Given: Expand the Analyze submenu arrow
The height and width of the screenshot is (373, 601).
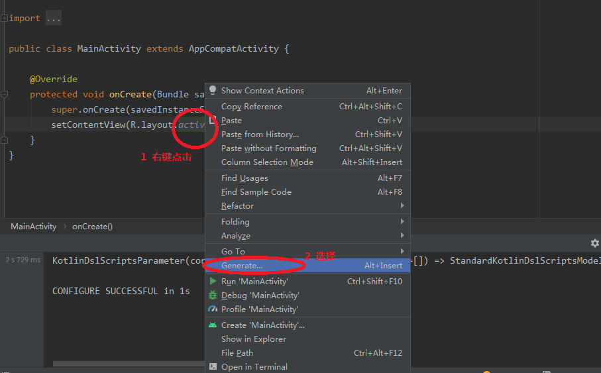Looking at the screenshot, I should (x=402, y=235).
